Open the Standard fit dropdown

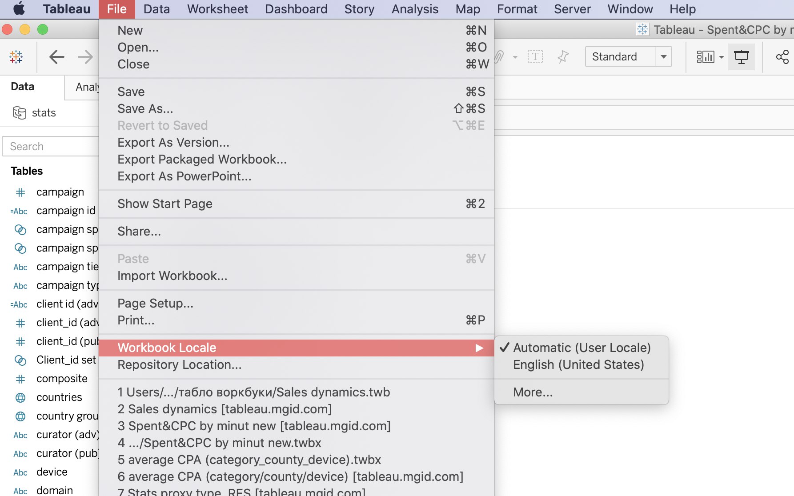[628, 57]
